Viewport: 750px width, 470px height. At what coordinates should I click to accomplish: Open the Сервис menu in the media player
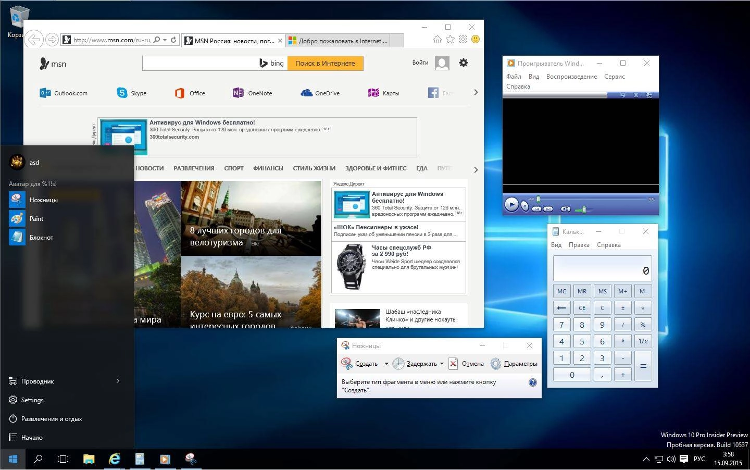pos(614,77)
